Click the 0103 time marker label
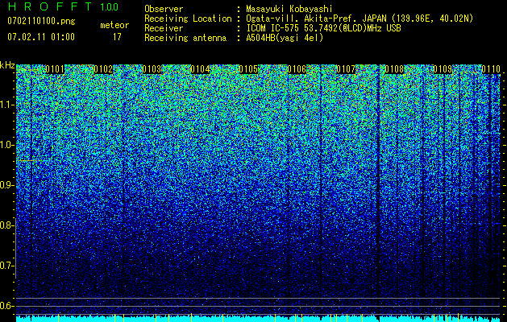This screenshot has width=507, height=322. click(152, 69)
